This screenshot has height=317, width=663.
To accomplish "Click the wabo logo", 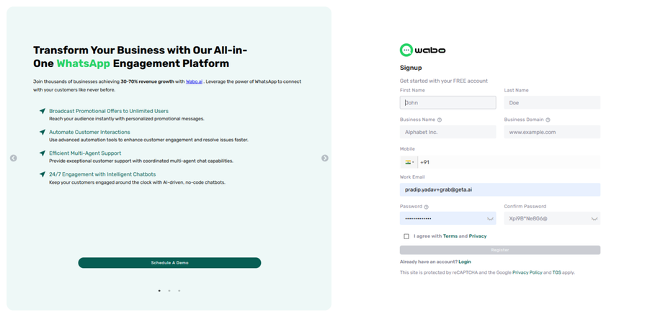I will [x=422, y=50].
